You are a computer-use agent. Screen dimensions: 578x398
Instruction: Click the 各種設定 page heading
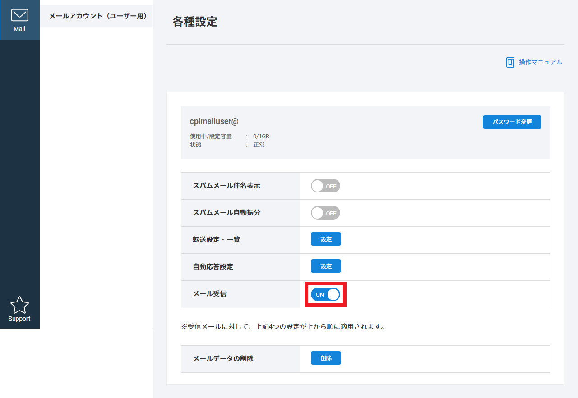pos(195,22)
